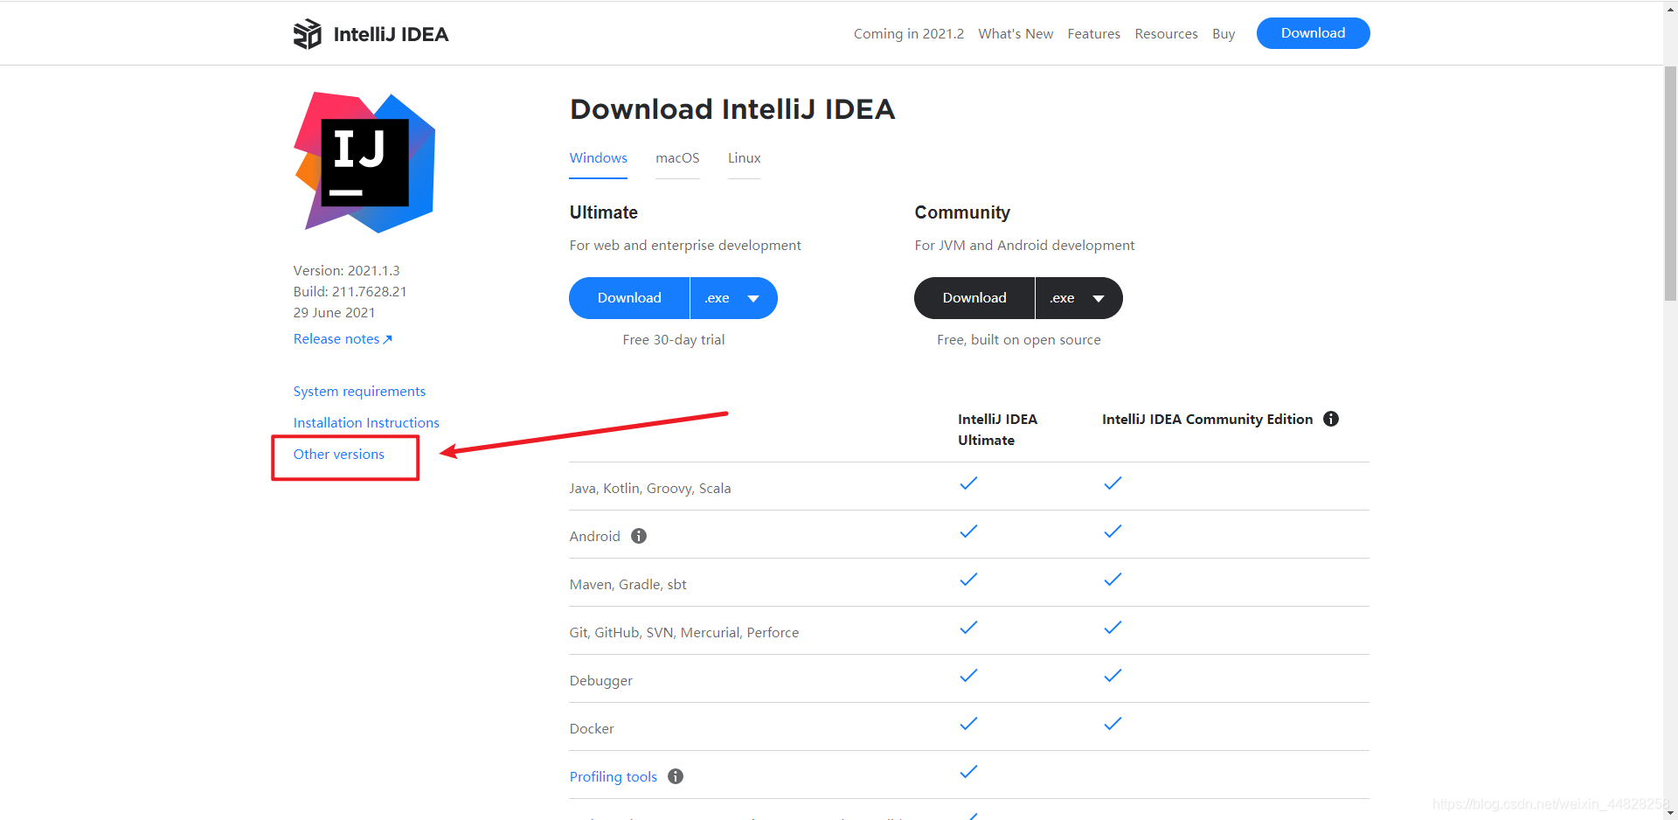Click 'For JVM and Android development' text
The height and width of the screenshot is (820, 1678).
[1024, 246]
